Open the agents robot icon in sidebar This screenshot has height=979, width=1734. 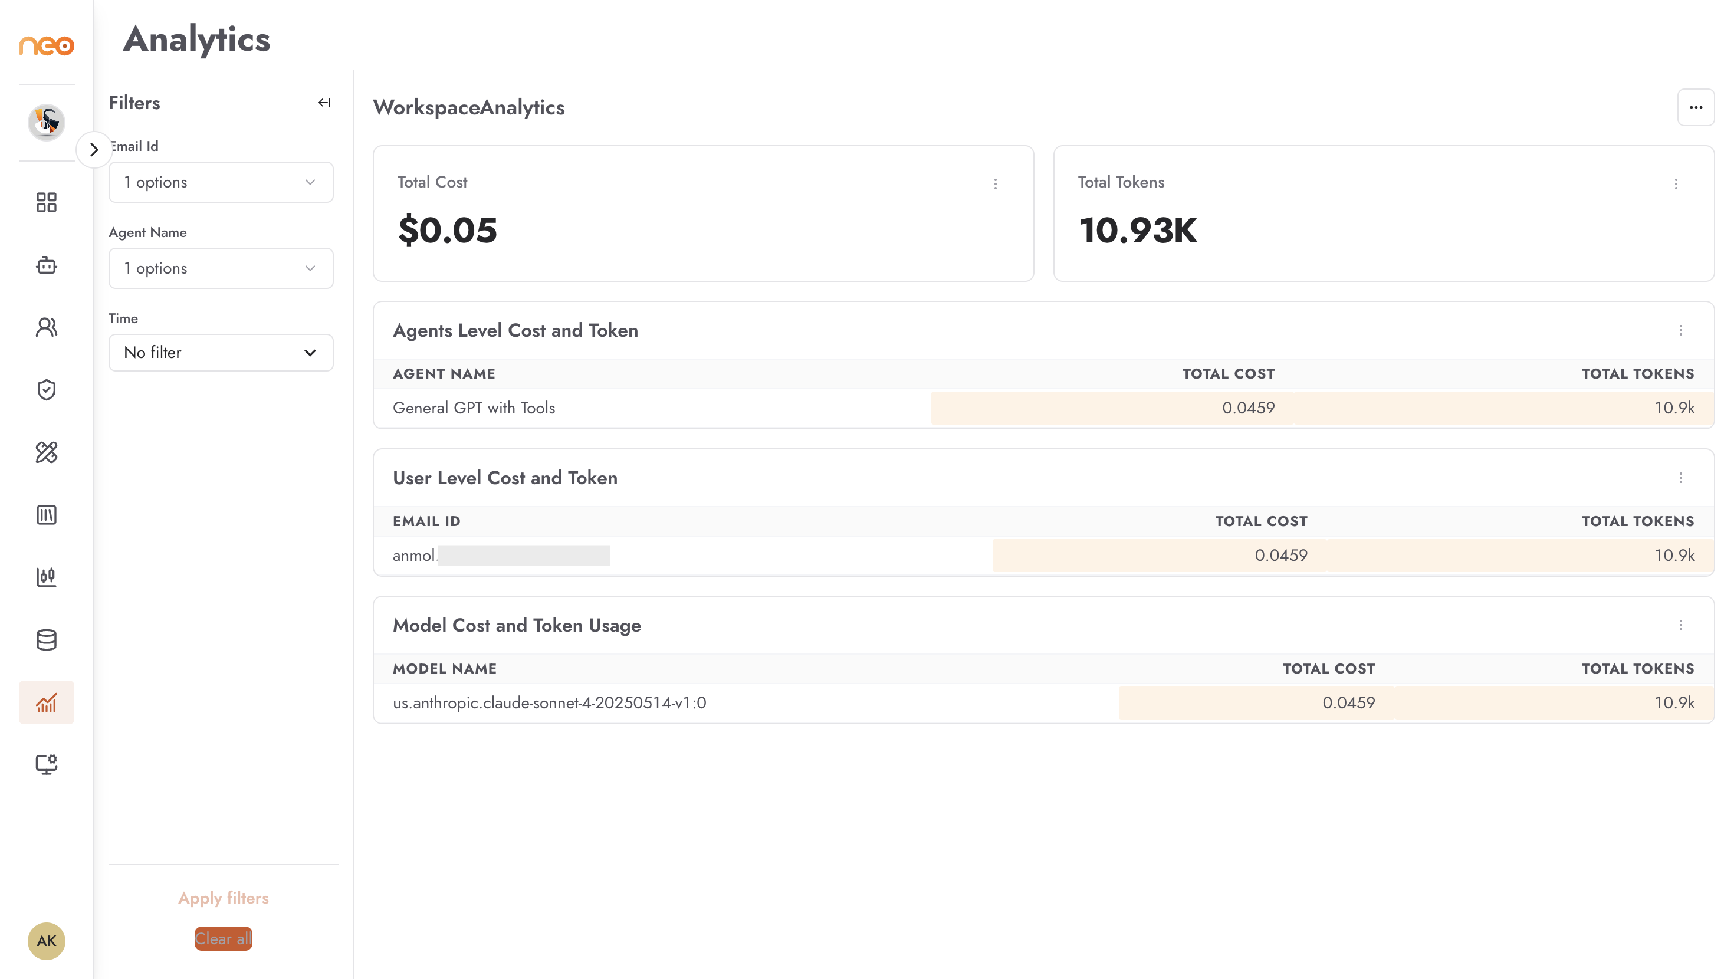click(x=47, y=265)
